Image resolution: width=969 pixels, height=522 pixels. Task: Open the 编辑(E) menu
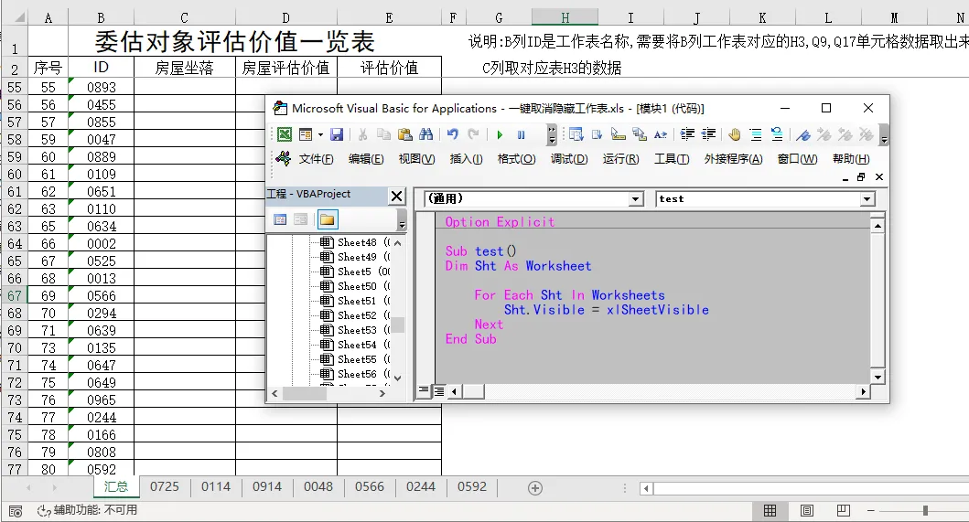(366, 159)
